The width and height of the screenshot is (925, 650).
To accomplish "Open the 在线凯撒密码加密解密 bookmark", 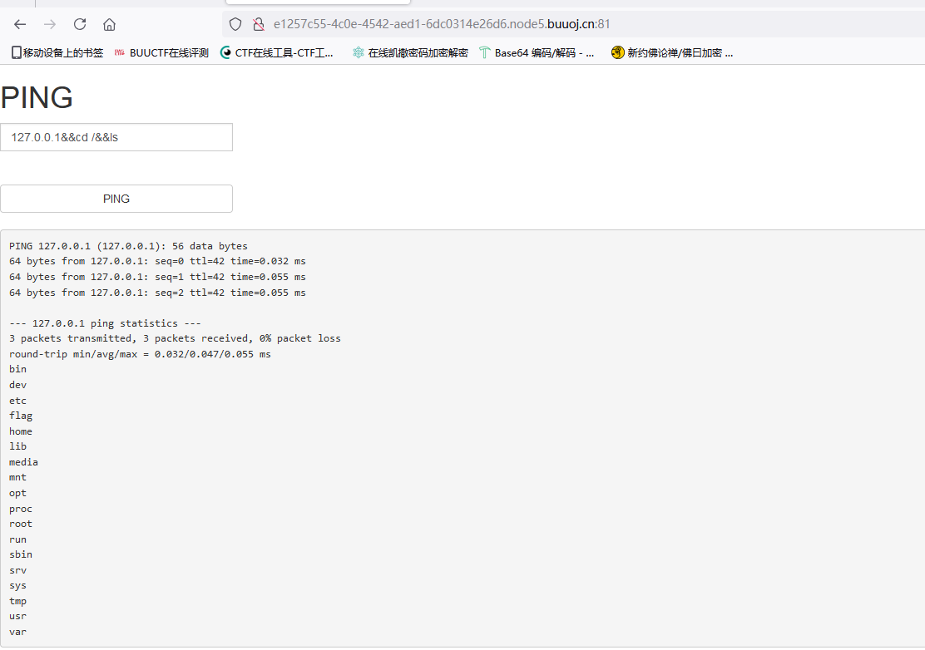I will 410,53.
